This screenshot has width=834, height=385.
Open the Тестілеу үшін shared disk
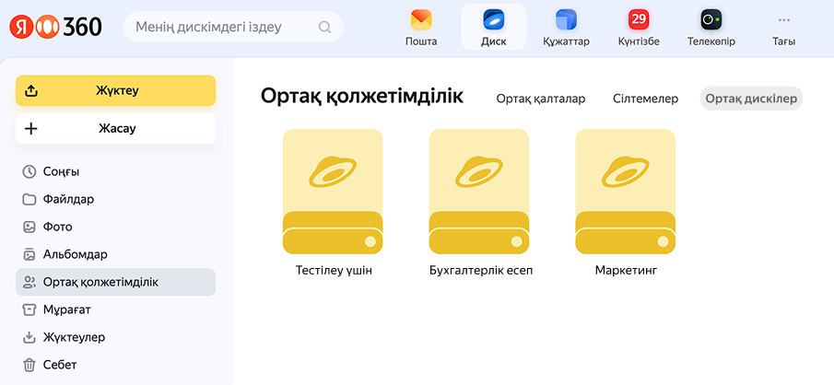333,193
